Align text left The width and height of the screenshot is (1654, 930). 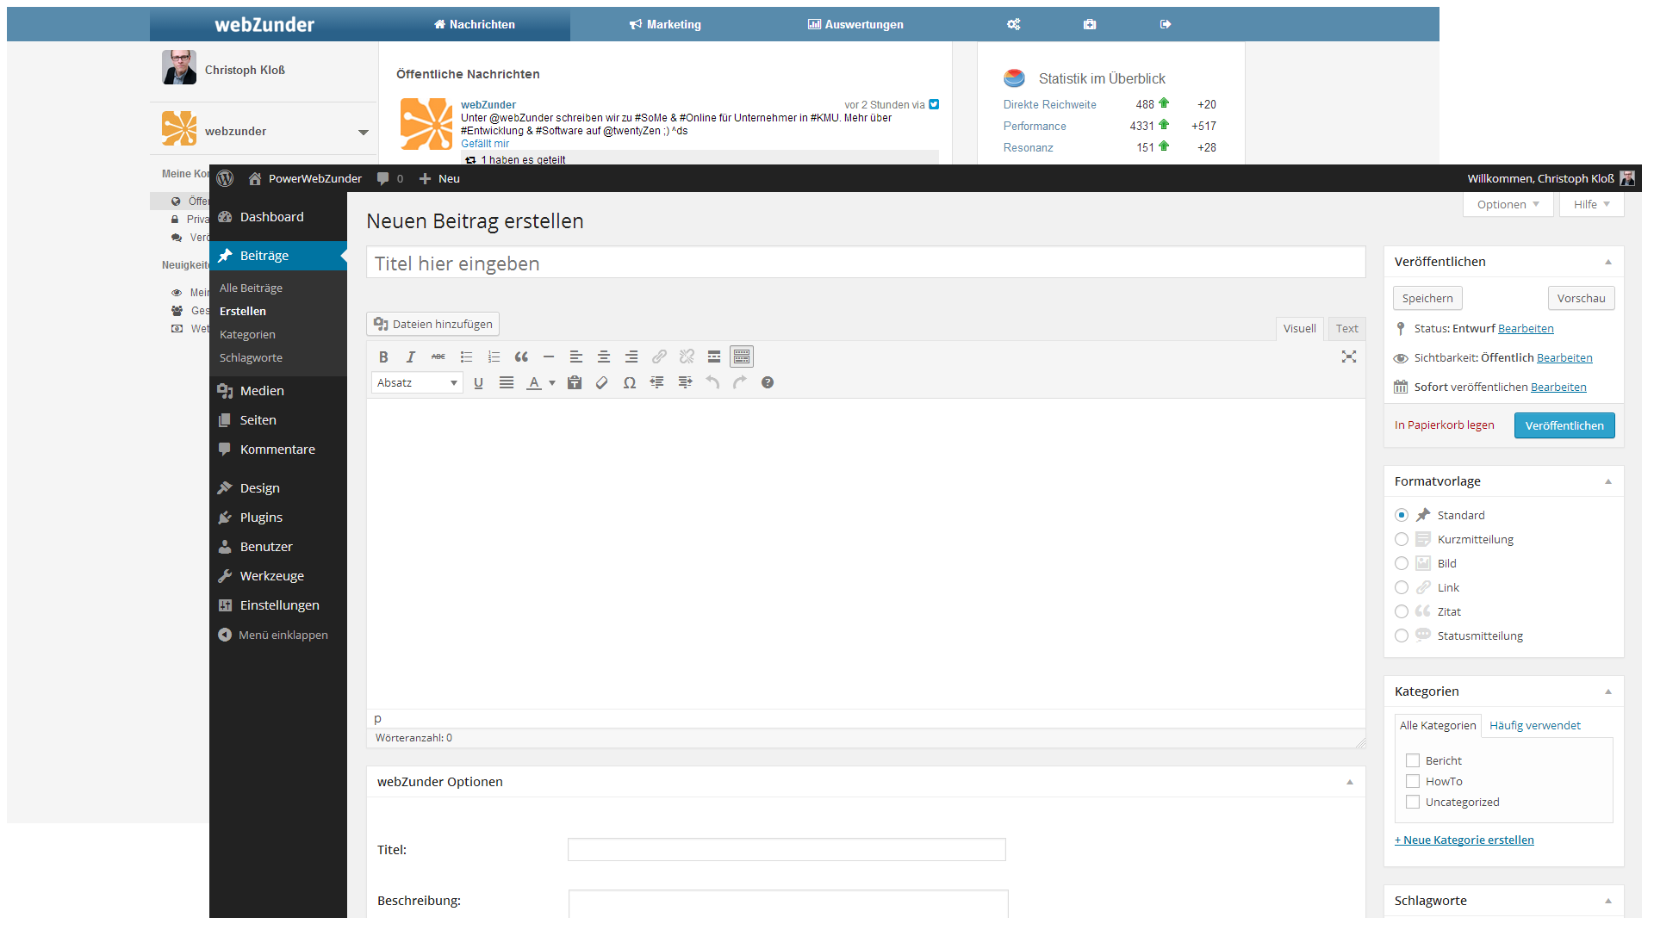pos(576,356)
